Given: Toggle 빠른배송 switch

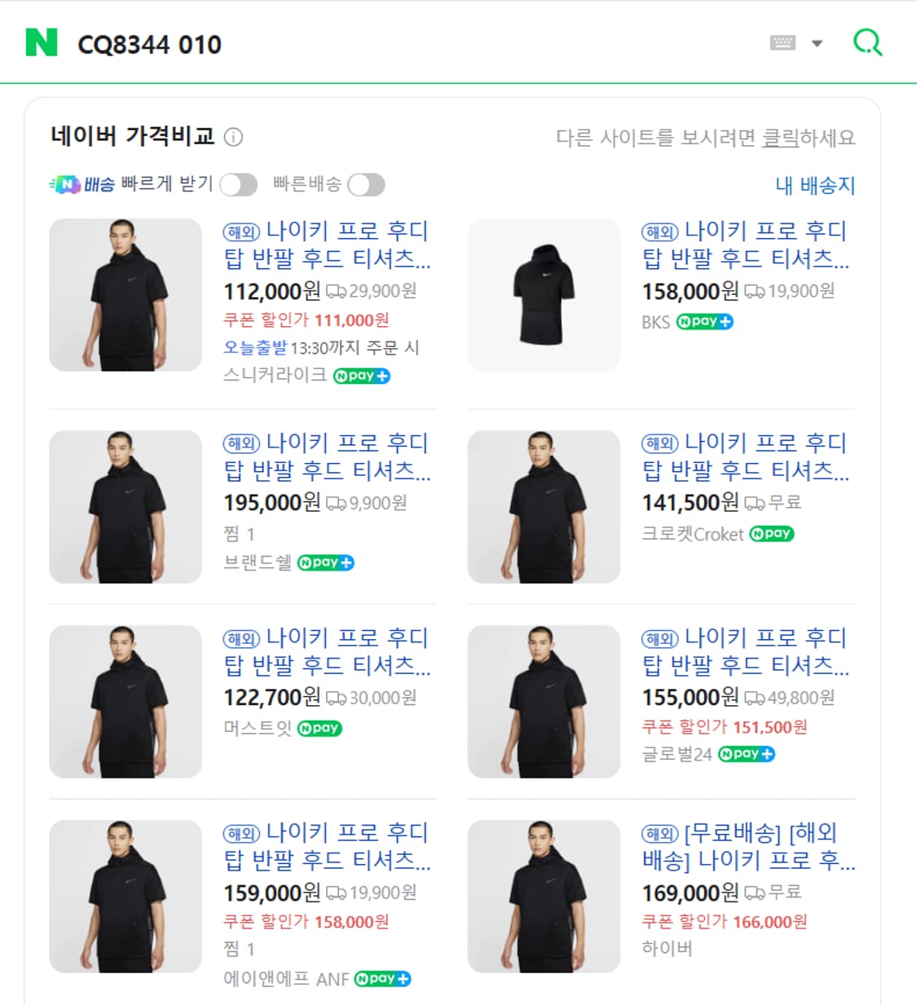Looking at the screenshot, I should pyautogui.click(x=366, y=185).
